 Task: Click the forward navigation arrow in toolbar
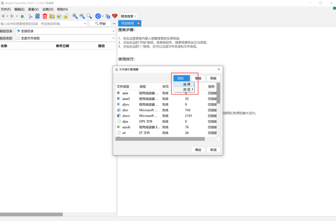12,16
